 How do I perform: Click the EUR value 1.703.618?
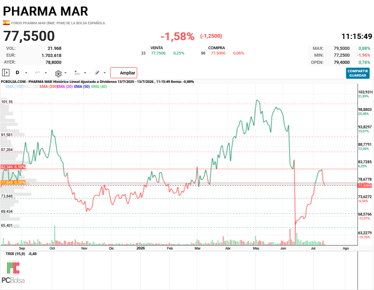51,55
